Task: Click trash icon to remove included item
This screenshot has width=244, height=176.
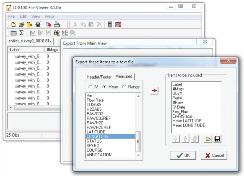Action: [x=195, y=139]
